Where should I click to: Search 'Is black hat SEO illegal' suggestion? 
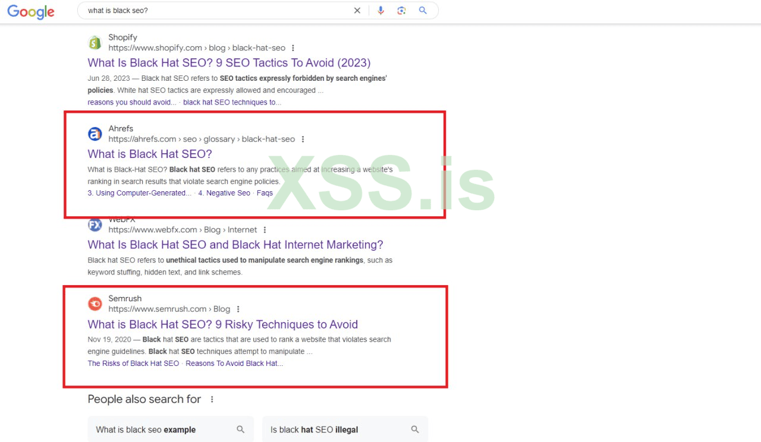point(345,430)
